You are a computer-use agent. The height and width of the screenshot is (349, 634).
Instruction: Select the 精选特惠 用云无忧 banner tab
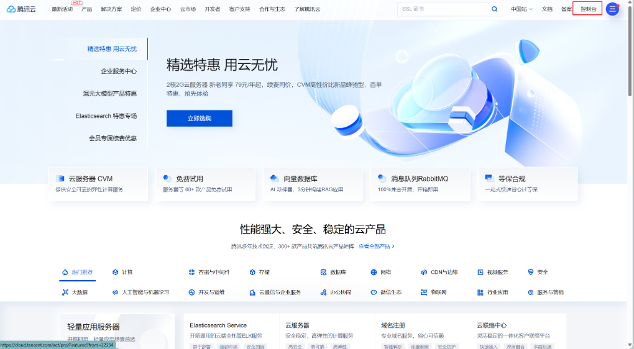[x=112, y=49]
